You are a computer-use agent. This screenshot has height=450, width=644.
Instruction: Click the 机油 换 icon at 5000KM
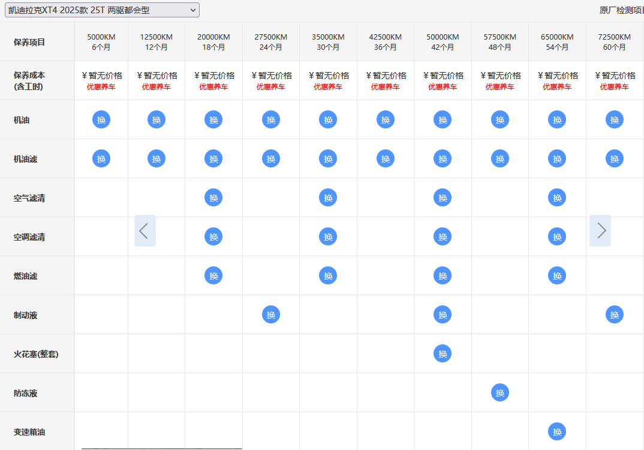click(101, 119)
